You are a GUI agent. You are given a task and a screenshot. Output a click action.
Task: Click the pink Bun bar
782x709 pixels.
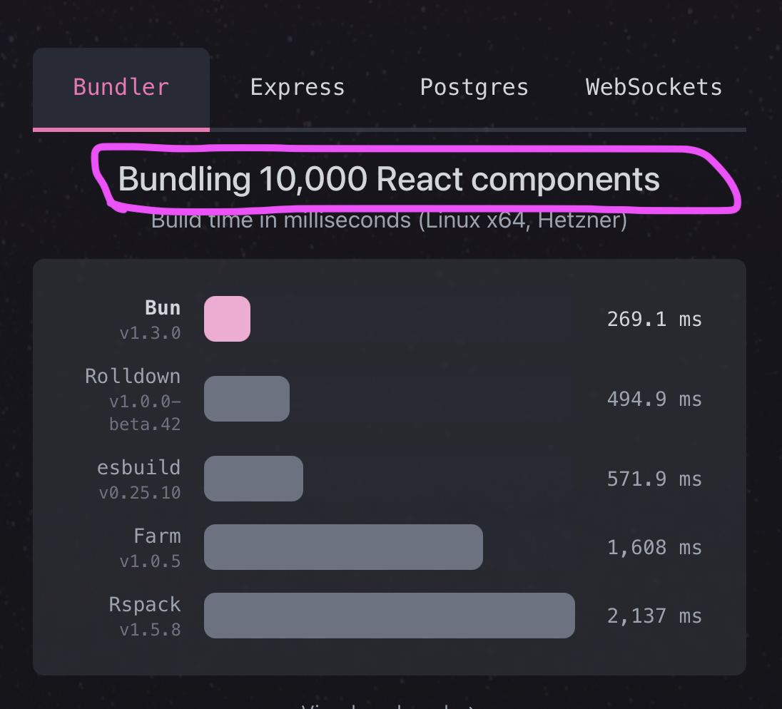pos(227,319)
